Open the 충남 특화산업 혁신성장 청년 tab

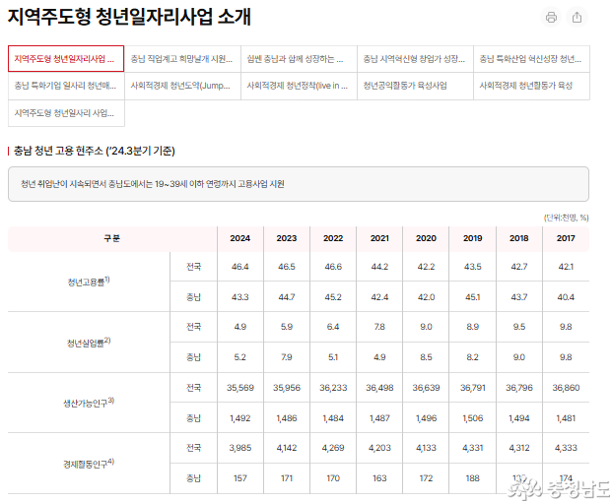click(x=531, y=59)
